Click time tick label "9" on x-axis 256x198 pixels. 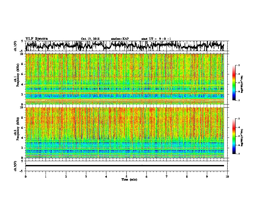click(207, 177)
